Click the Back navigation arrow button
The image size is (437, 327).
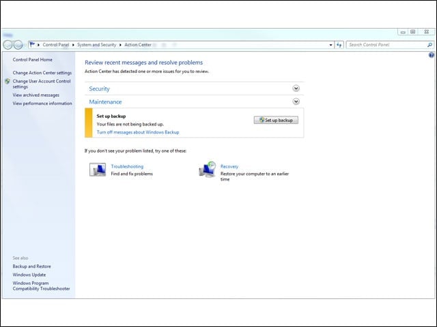point(8,45)
